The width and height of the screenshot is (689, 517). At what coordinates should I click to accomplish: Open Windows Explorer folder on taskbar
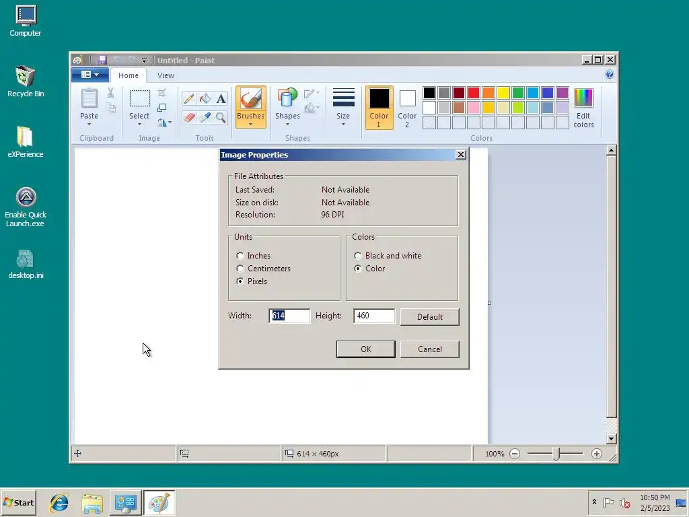point(92,502)
